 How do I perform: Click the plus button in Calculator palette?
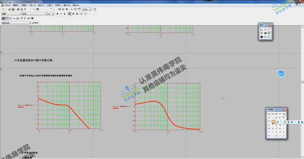pos(284,132)
